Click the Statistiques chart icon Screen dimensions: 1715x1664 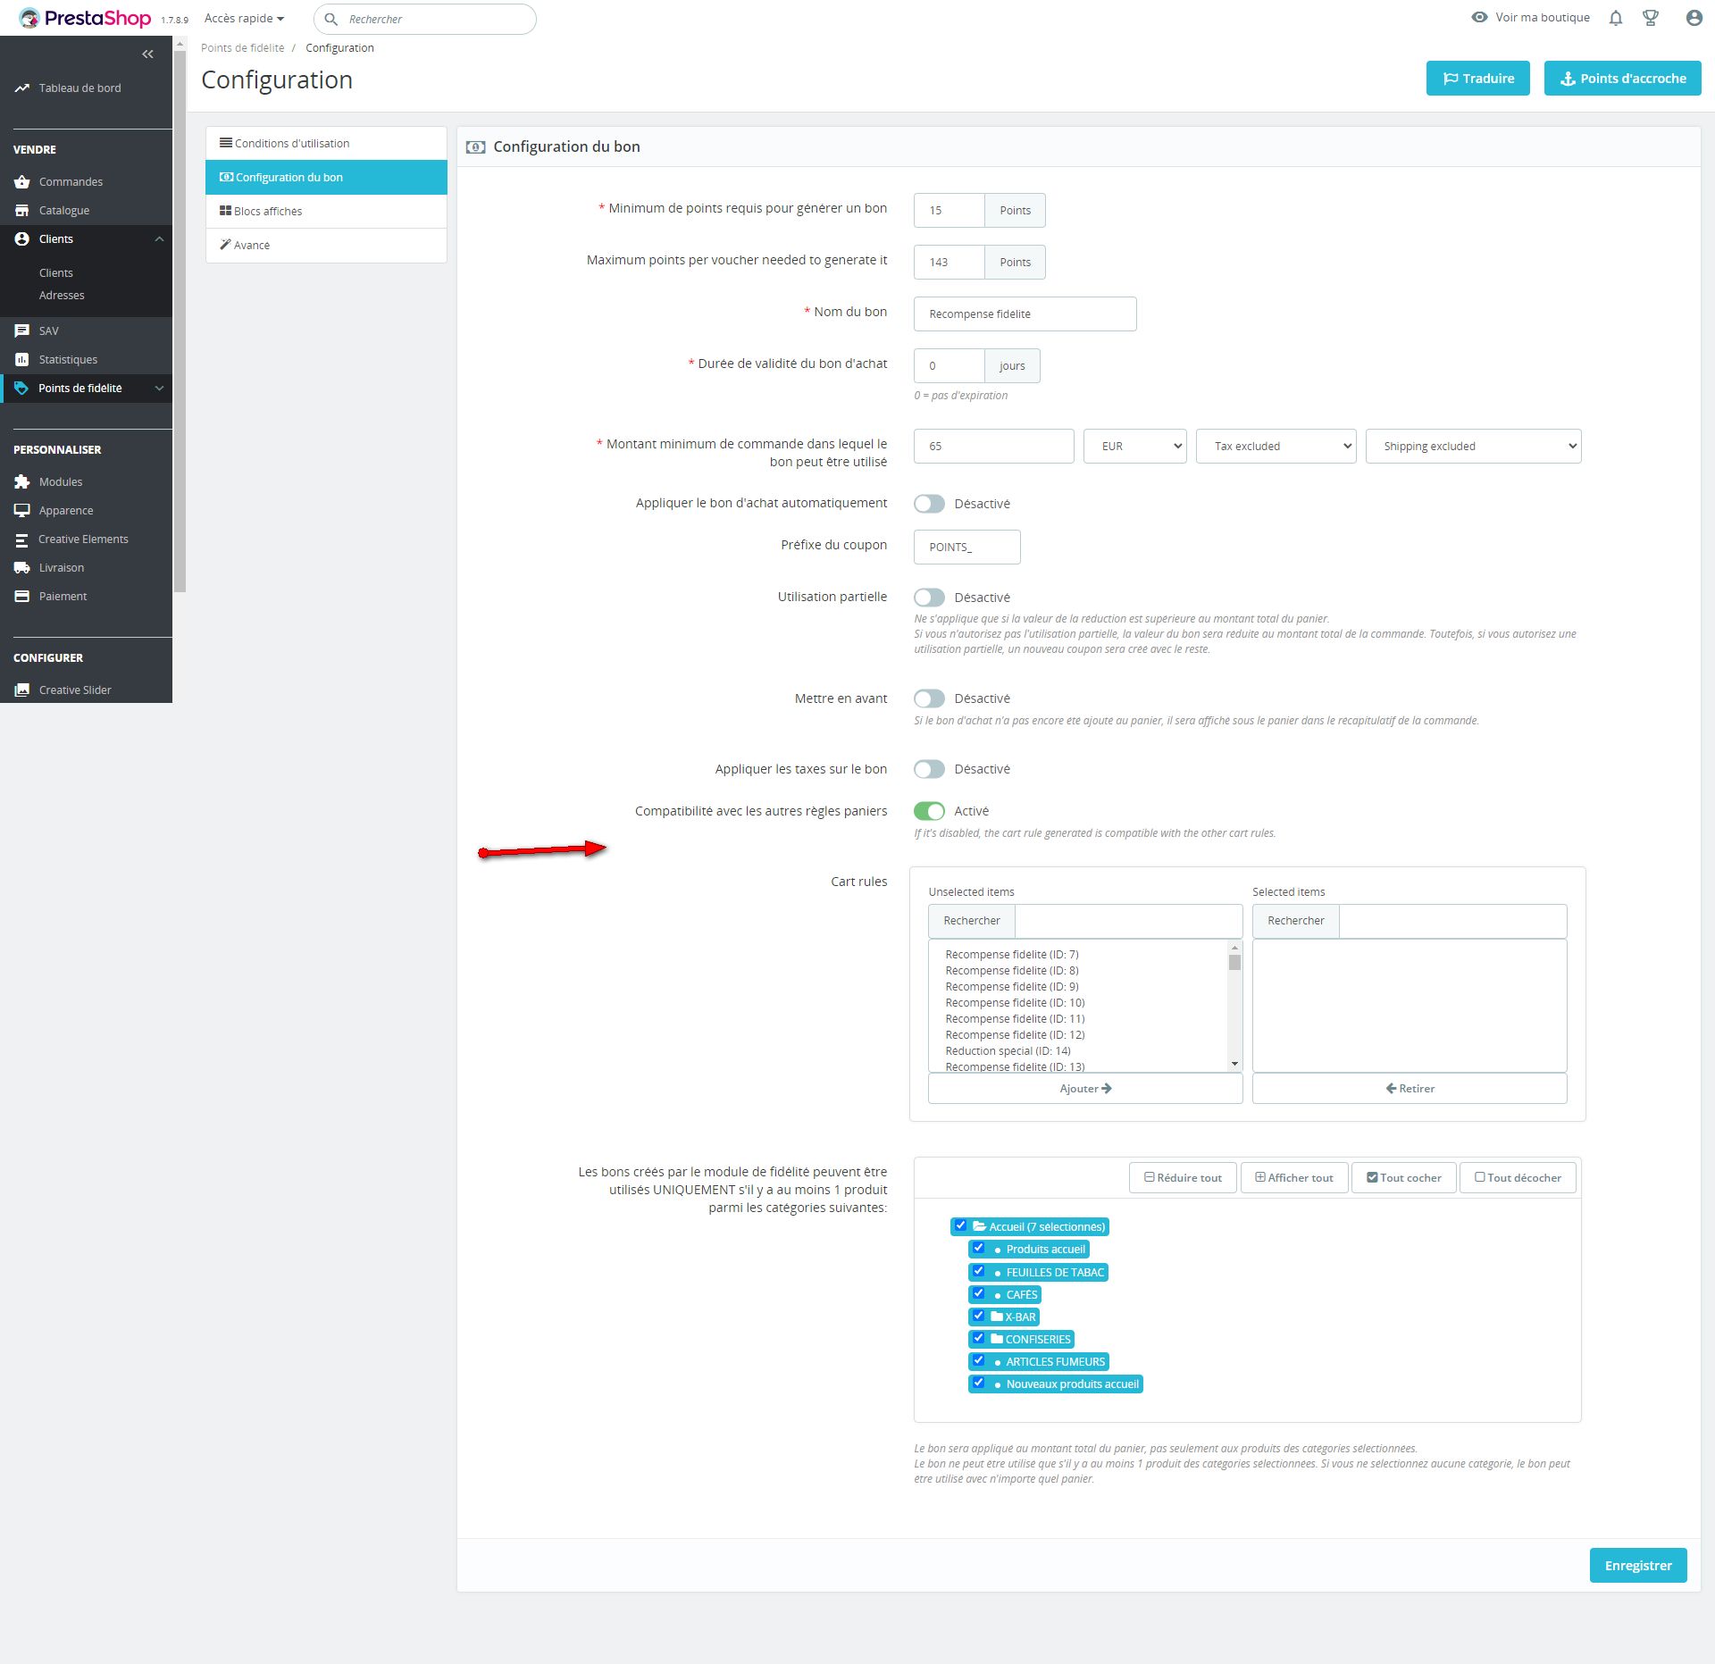click(x=22, y=360)
